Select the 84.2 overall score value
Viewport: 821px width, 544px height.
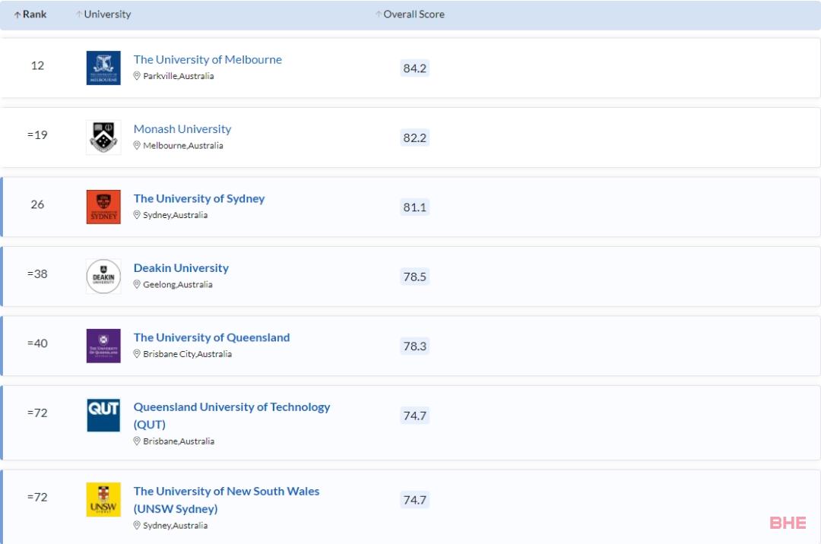pyautogui.click(x=415, y=68)
